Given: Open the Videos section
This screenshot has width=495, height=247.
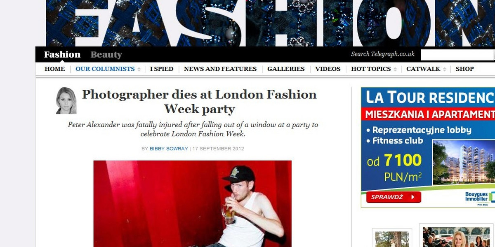Looking at the screenshot, I should tap(328, 69).
